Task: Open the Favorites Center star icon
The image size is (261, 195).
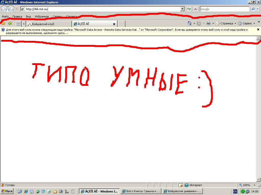Action: pos(3,23)
